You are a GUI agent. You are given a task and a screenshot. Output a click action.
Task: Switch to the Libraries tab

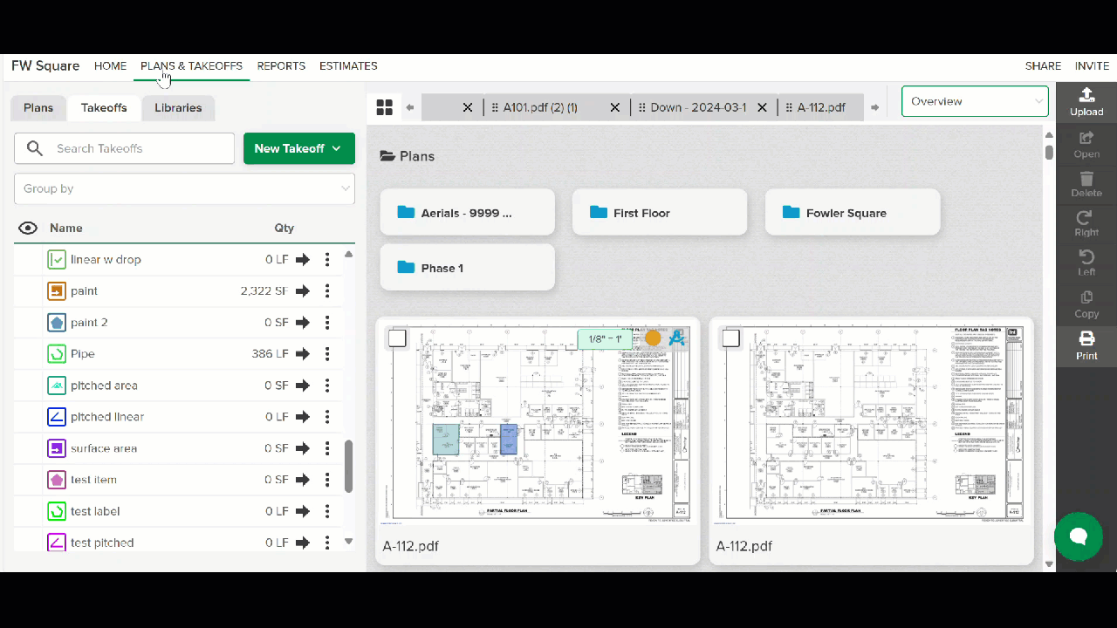(x=178, y=108)
